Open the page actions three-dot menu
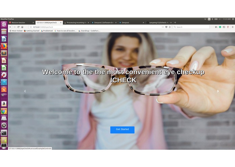Screen dimensions: 235x167 click(x=163, y=27)
